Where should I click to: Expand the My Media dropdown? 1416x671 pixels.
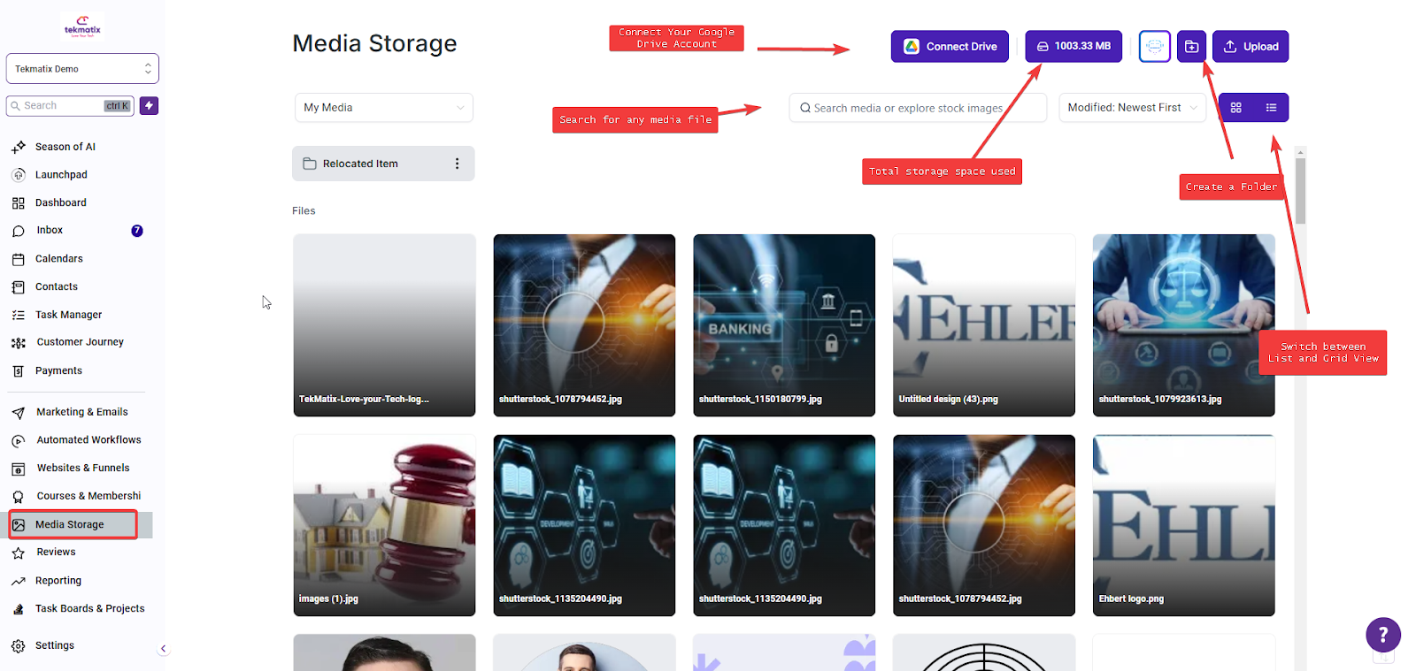(383, 108)
